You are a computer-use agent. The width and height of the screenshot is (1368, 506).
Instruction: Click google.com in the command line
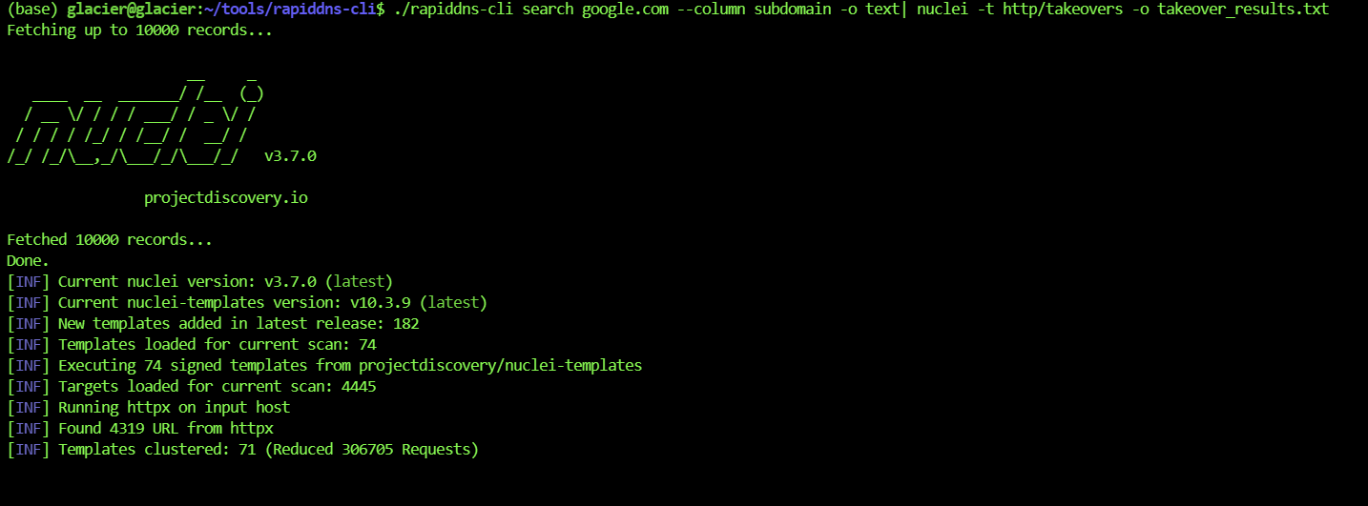(x=625, y=10)
